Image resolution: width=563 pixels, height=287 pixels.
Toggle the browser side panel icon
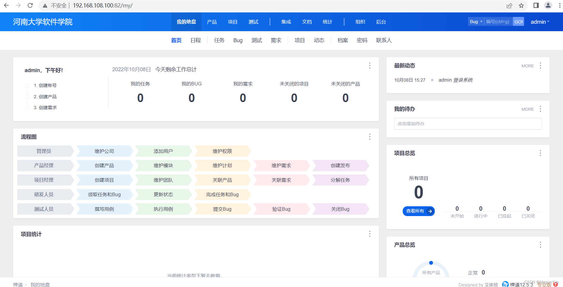(536, 5)
